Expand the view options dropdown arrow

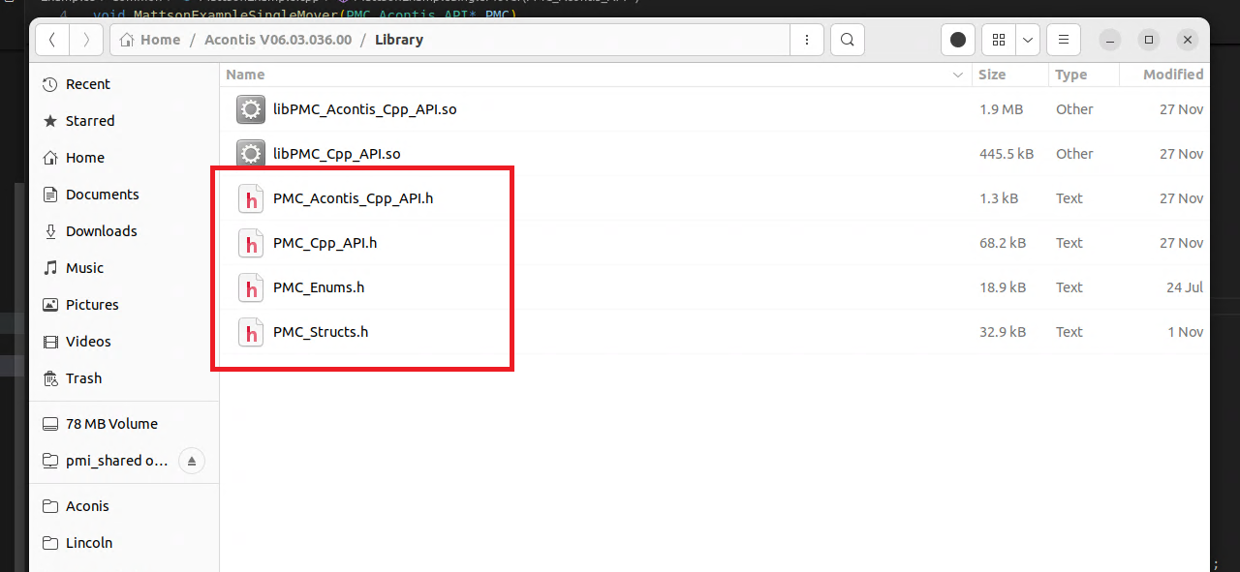[1027, 40]
